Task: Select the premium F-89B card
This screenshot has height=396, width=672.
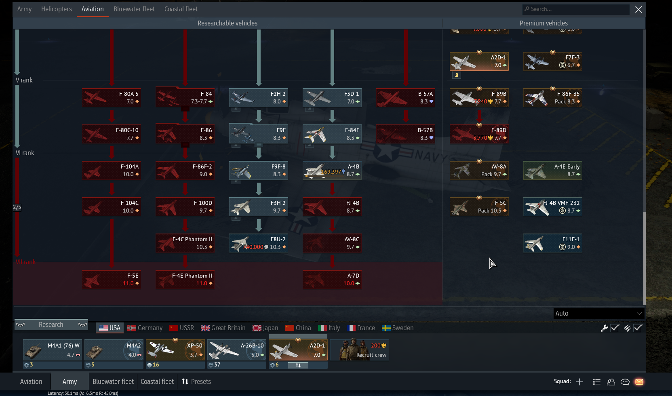Action: click(x=479, y=98)
